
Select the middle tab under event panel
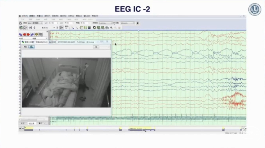31,123
